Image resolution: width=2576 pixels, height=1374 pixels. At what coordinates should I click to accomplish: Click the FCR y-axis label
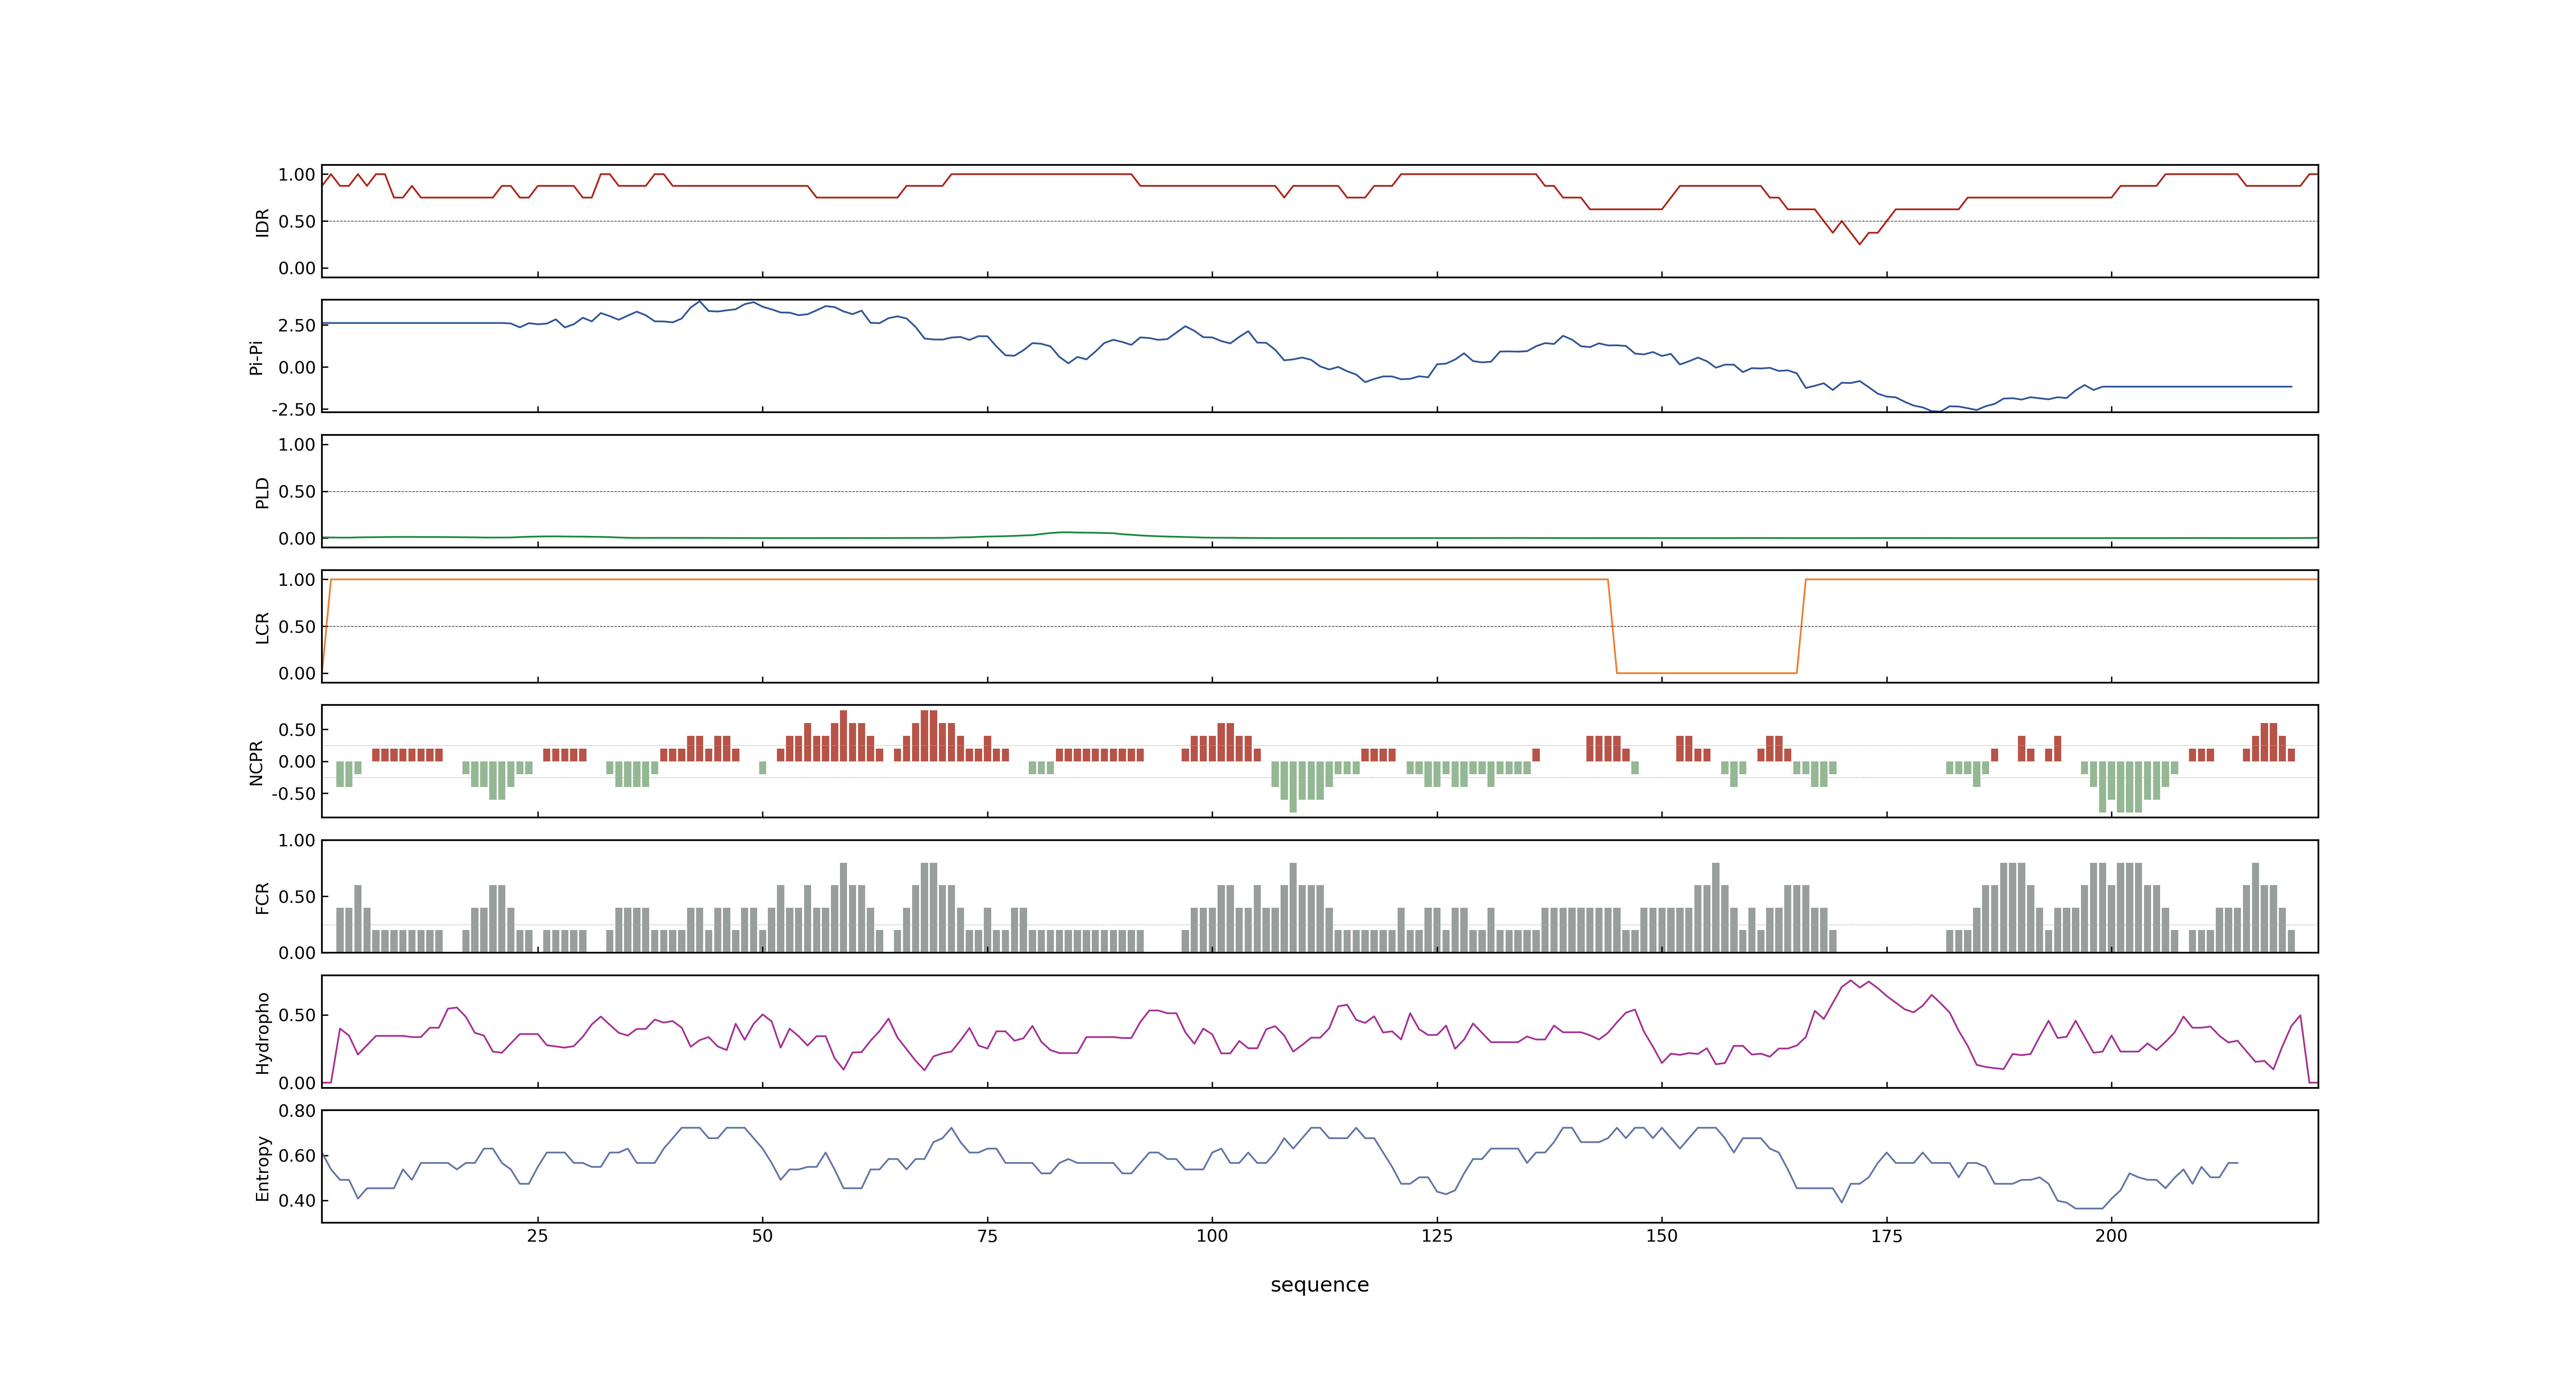263,897
